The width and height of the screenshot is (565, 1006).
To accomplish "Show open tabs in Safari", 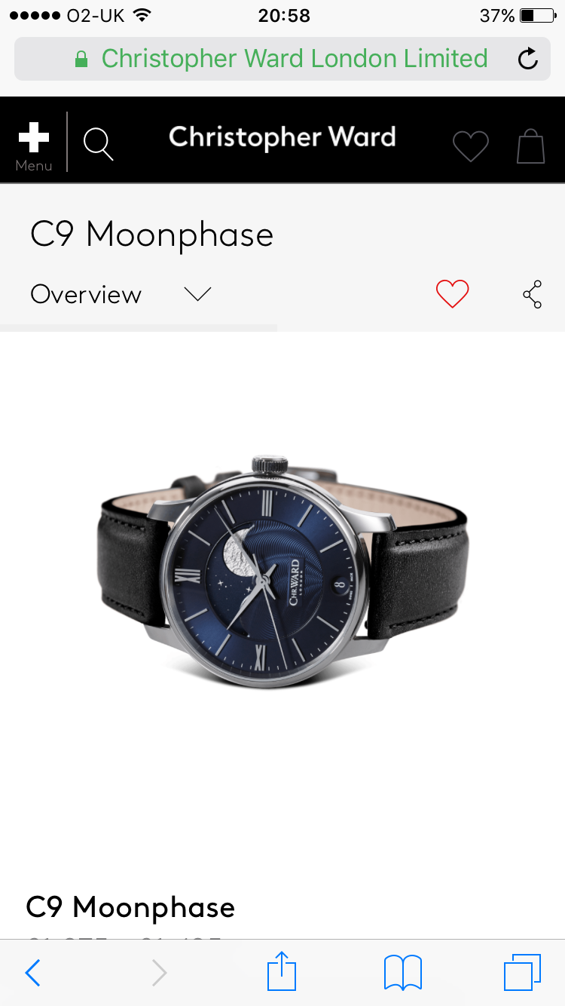I will point(522,973).
